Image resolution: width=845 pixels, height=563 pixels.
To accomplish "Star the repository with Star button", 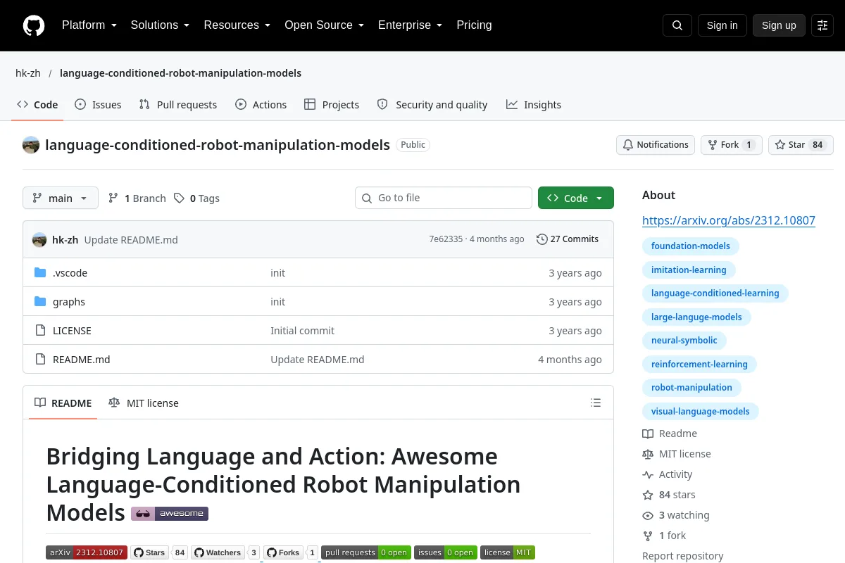I will click(x=801, y=145).
